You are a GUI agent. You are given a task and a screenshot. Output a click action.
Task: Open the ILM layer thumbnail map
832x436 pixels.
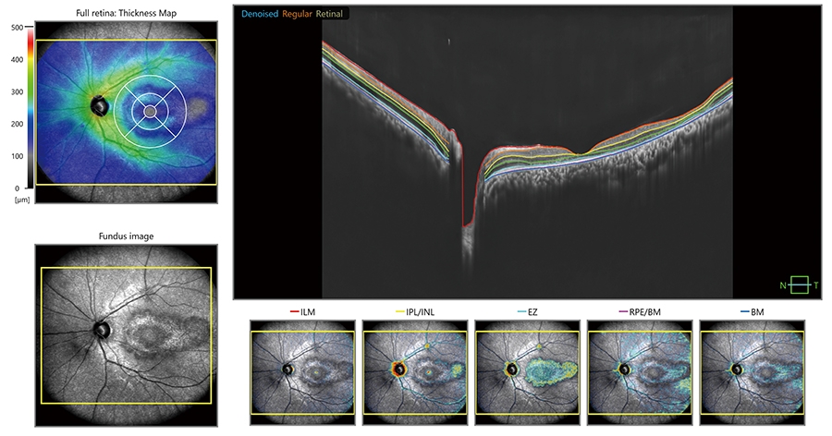click(302, 372)
